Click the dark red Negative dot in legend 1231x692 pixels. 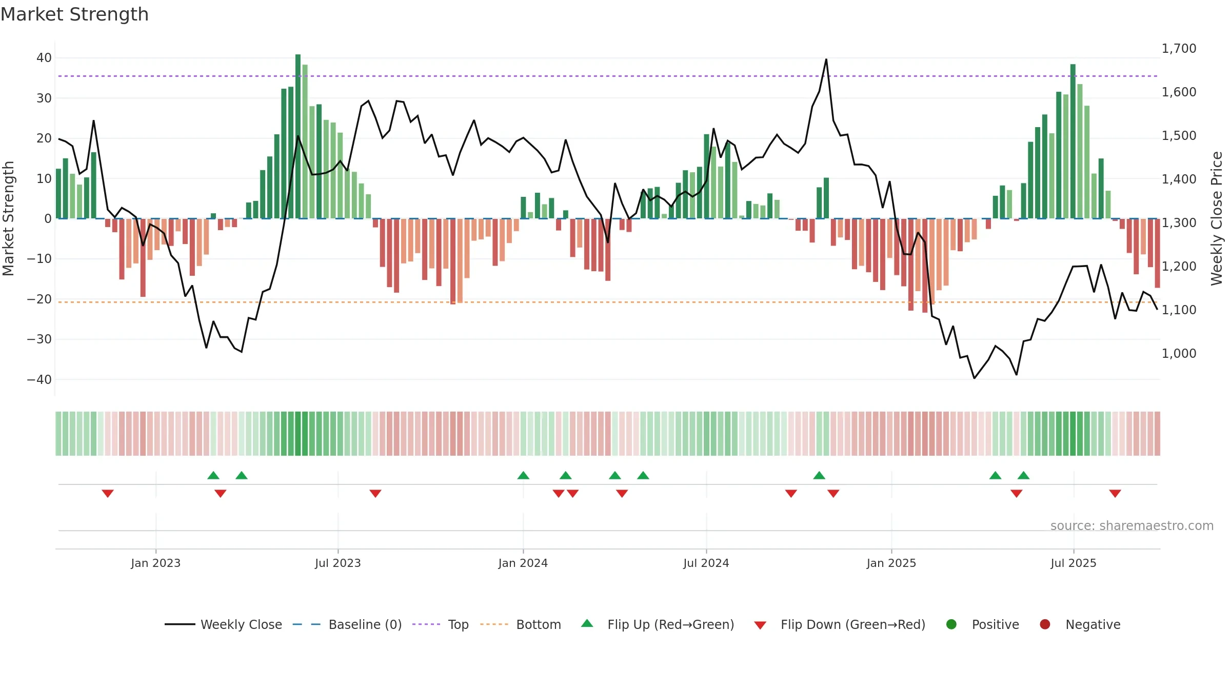(x=1045, y=624)
